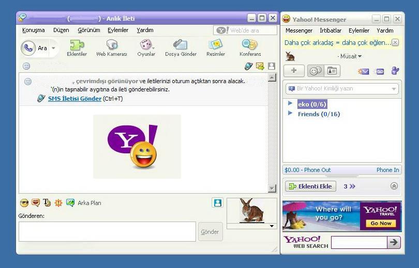Image resolution: width=419 pixels, height=268 pixels.
Task: Click the Web'de ara search field
Action: (x=245, y=30)
